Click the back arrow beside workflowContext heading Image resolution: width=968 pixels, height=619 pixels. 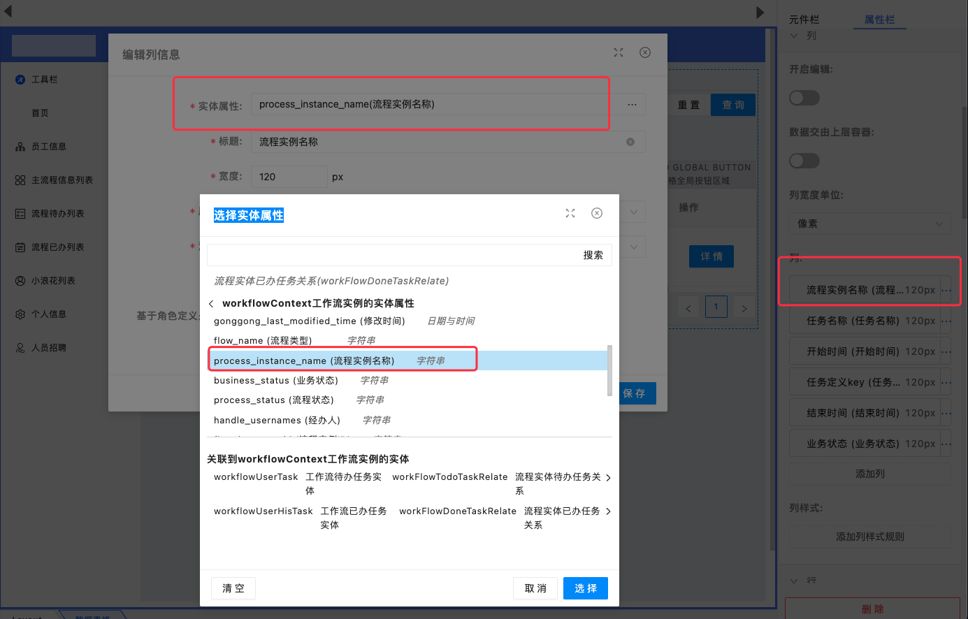[211, 304]
